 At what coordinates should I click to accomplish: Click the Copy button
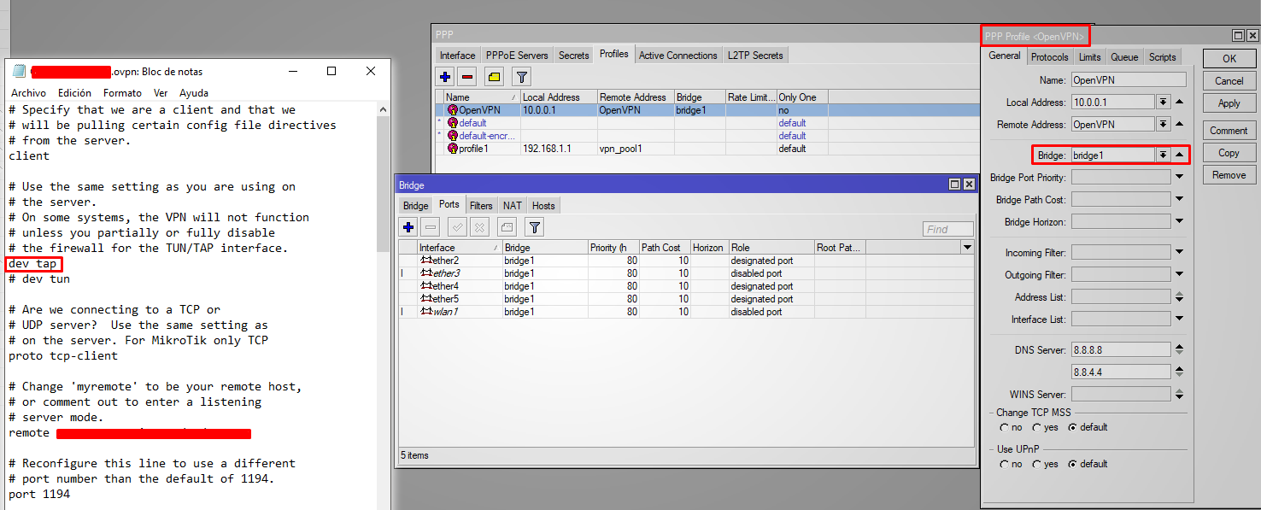pyautogui.click(x=1229, y=153)
